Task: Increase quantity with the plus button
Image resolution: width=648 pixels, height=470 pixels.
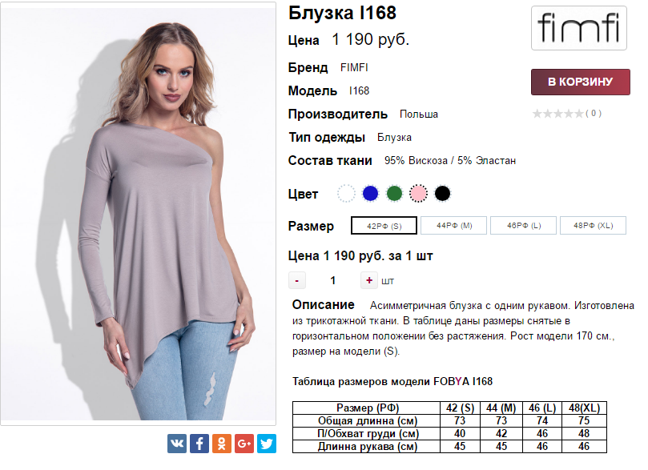Action: coord(369,280)
